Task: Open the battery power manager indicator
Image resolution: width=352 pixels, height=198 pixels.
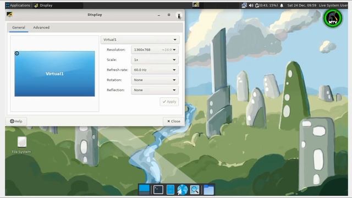Action: pos(266,5)
